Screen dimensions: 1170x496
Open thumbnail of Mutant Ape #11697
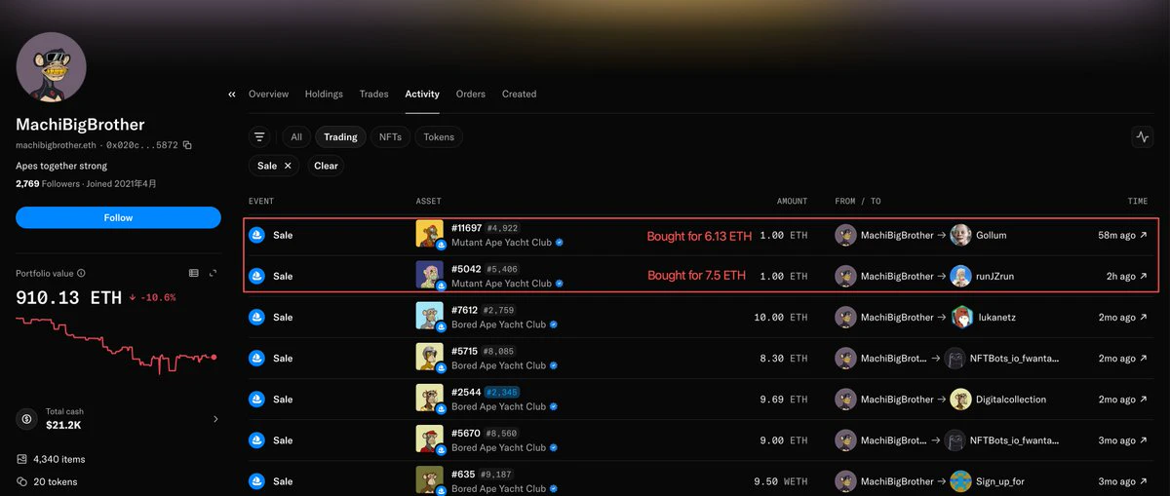(430, 234)
